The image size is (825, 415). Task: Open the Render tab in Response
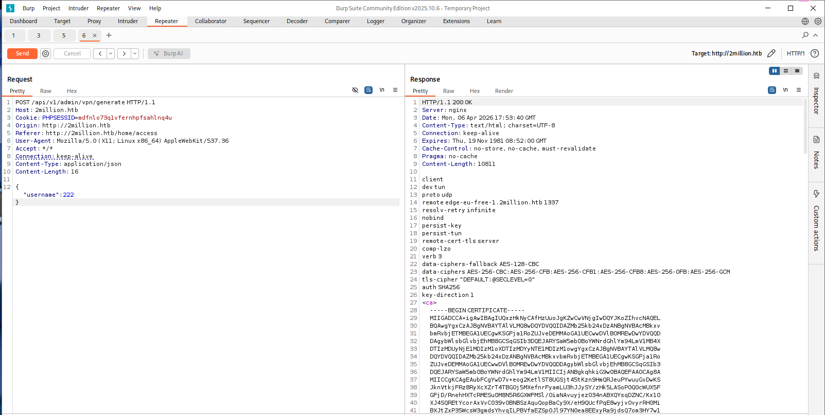[x=504, y=91]
